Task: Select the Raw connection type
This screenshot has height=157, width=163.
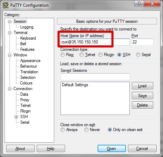Action: click(63, 55)
